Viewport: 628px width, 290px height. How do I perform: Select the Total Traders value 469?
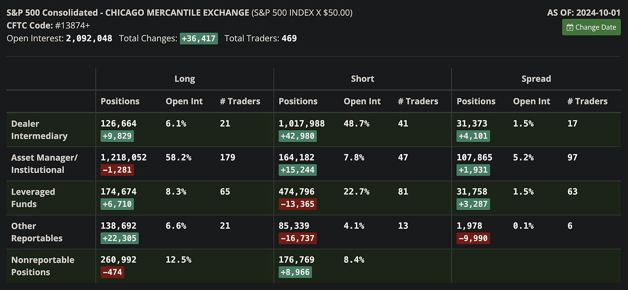point(289,38)
